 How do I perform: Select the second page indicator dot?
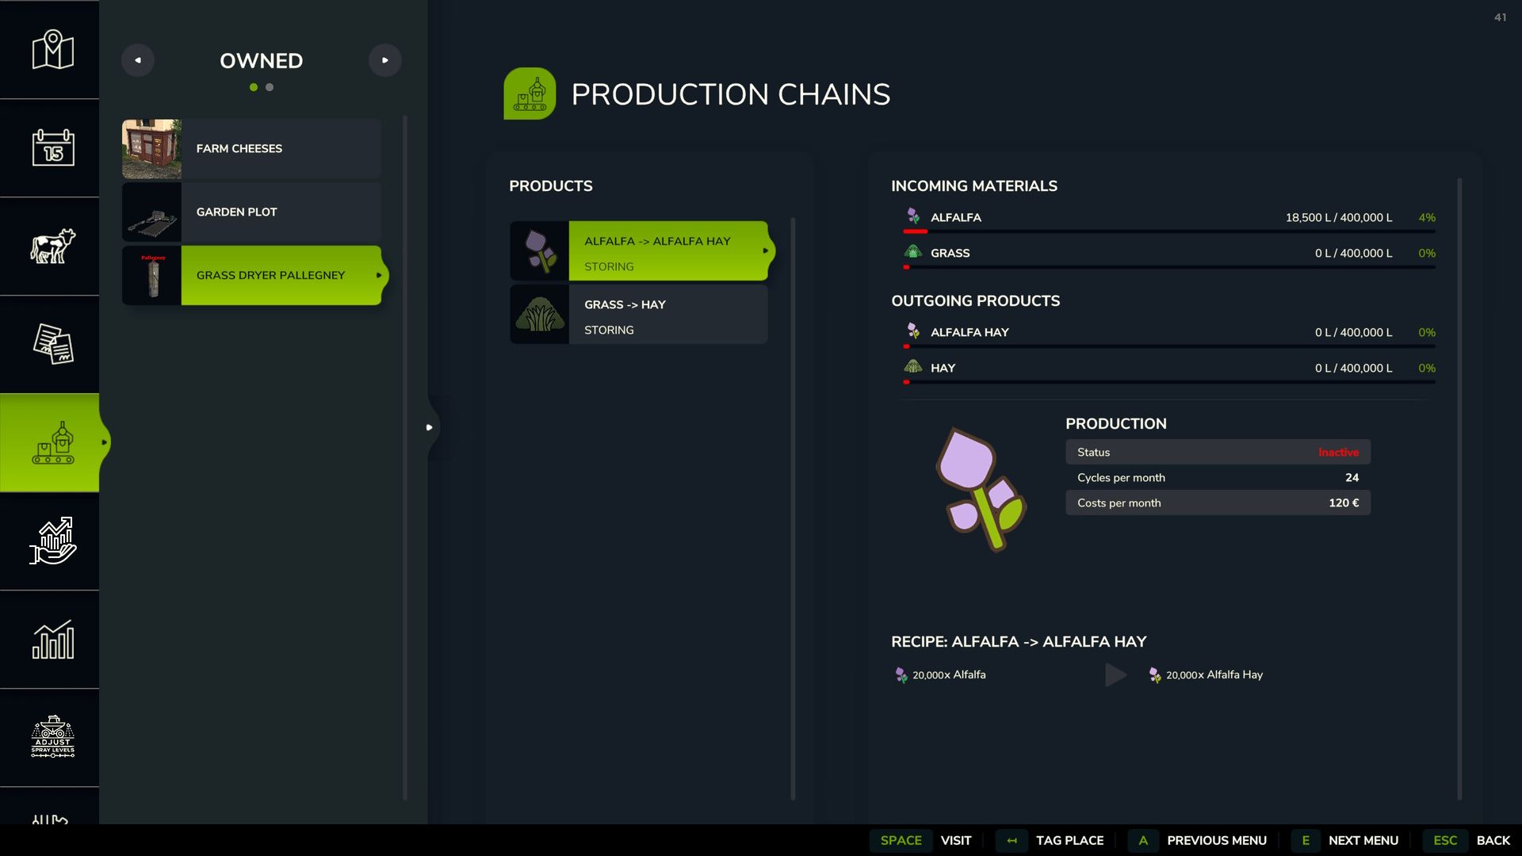[270, 87]
